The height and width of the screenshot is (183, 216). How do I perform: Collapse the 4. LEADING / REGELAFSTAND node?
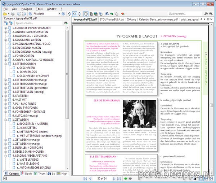(x=5, y=156)
